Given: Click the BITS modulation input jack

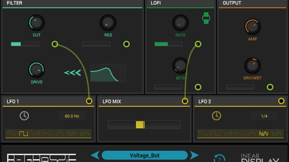Looking at the screenshot, I should coord(198,87).
